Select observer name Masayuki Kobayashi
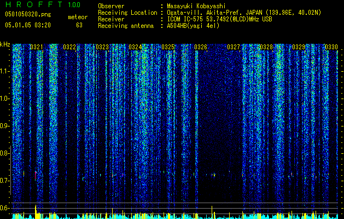 click(x=196, y=6)
